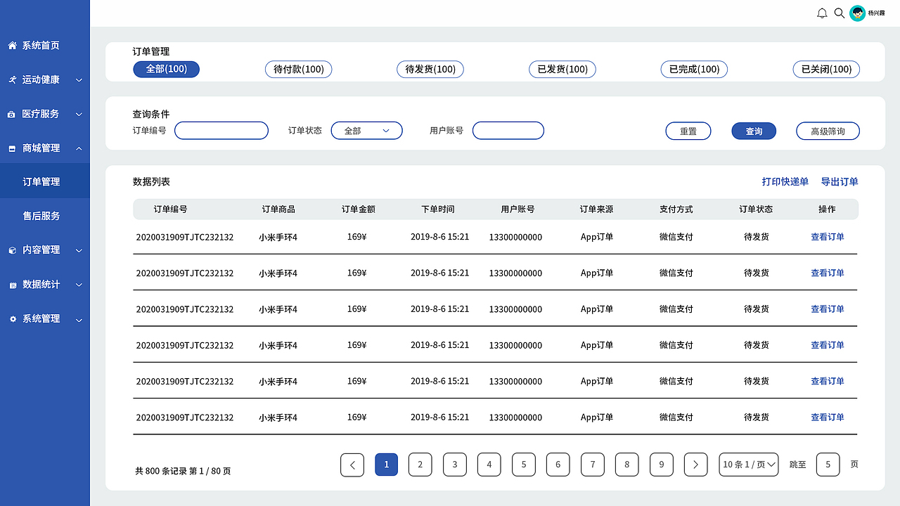Click the 导出订单 export link
900x506 pixels.
(840, 181)
